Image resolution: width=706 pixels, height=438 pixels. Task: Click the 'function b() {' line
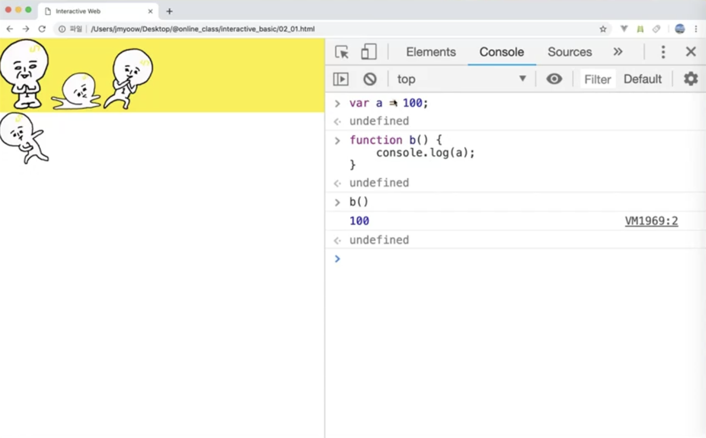[x=396, y=140]
